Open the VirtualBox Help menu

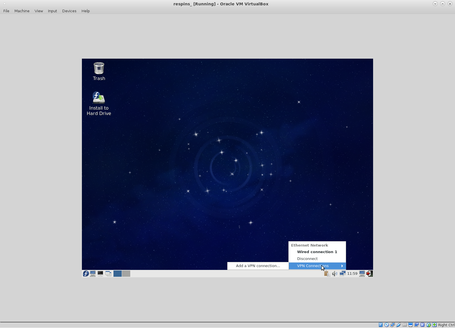(86, 11)
